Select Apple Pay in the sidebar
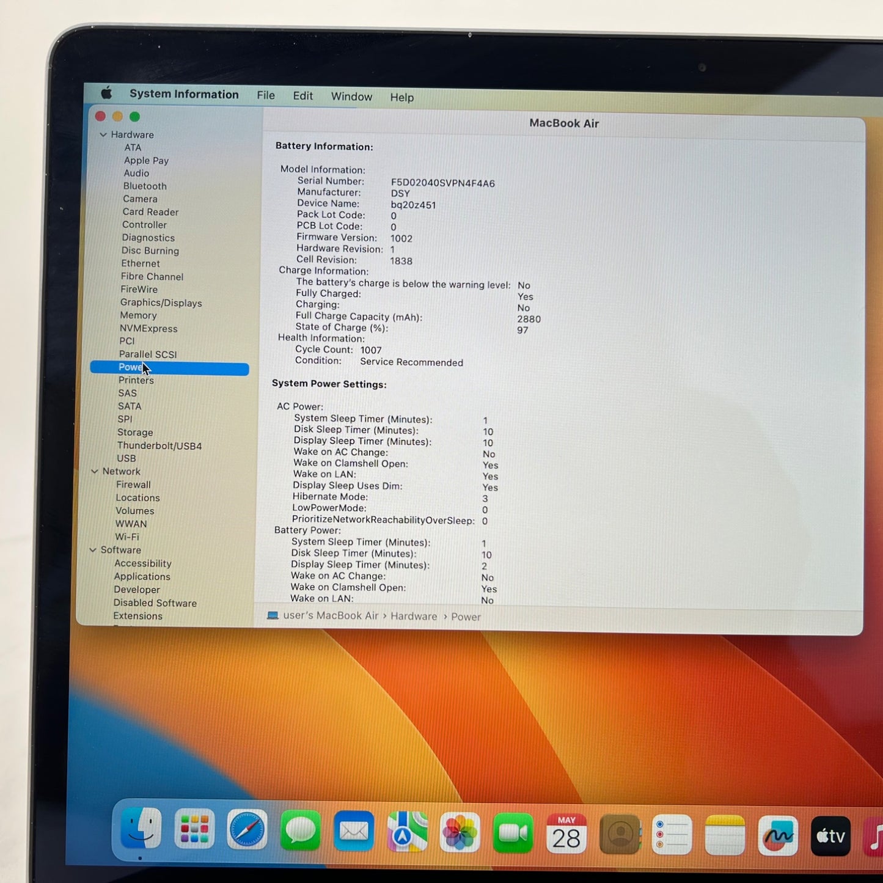Viewport: 883px width, 883px height. [146, 160]
